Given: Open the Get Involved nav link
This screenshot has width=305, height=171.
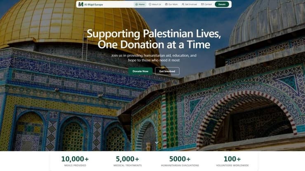Looking at the screenshot, I should [189, 4].
